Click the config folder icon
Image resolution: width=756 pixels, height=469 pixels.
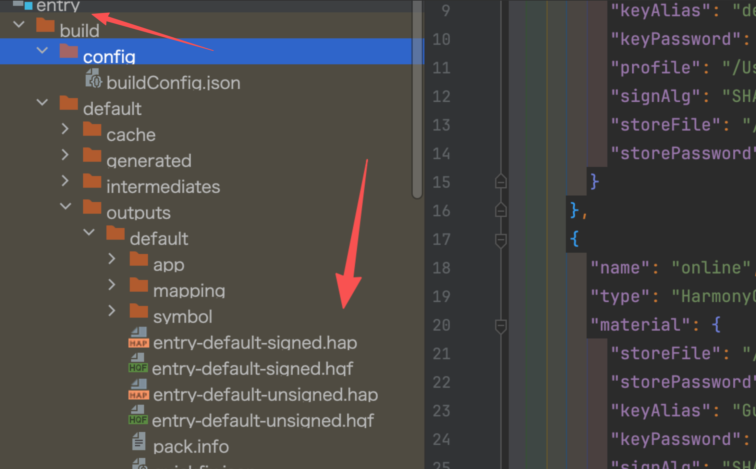pyautogui.click(x=69, y=51)
